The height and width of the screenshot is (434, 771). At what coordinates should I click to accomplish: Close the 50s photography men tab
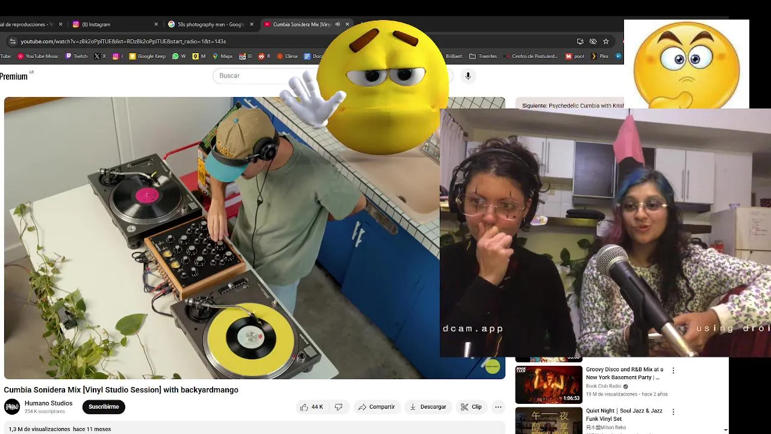(x=252, y=24)
